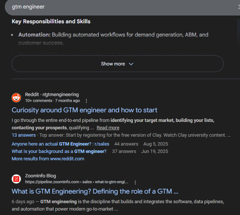Open three-dot menu for ZoomInfo result
Screen dimensions: 240x215
(x=135, y=182)
